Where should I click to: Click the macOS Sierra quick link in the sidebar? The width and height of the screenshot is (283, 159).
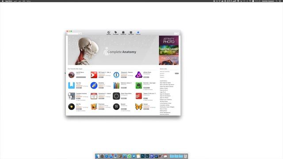[x=164, y=81]
